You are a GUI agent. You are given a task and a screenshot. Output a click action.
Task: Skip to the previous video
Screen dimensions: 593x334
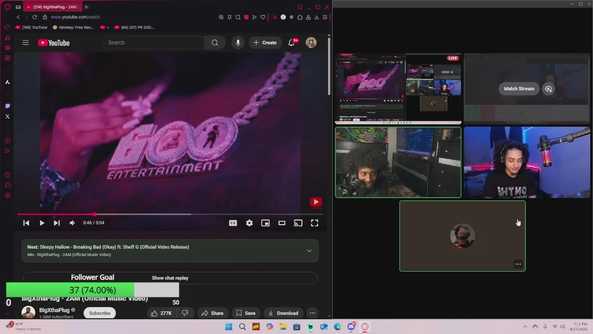pos(26,223)
